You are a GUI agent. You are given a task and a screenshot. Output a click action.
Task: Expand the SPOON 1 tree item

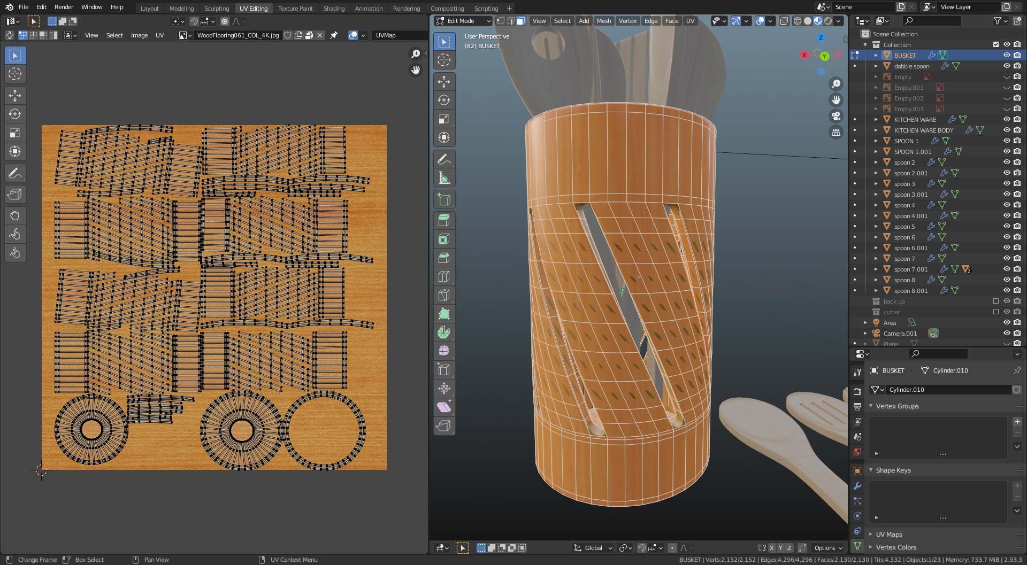coord(876,141)
